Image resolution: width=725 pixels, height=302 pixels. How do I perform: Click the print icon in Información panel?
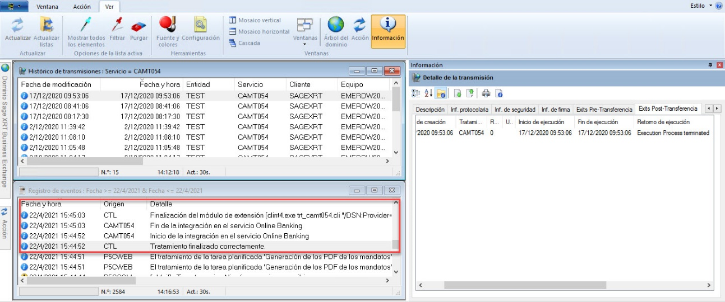[x=486, y=93]
